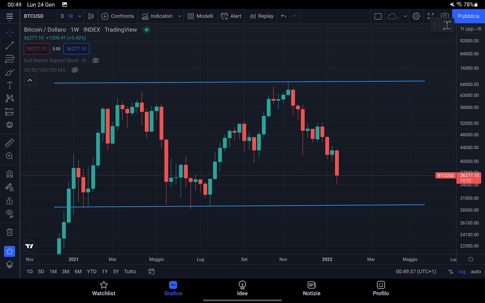Collapse the indicator legend chevron
The height and width of the screenshot is (303, 485).
(x=30, y=81)
